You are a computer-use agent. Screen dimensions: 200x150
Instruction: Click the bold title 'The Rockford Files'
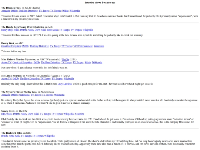[x=11, y=133]
